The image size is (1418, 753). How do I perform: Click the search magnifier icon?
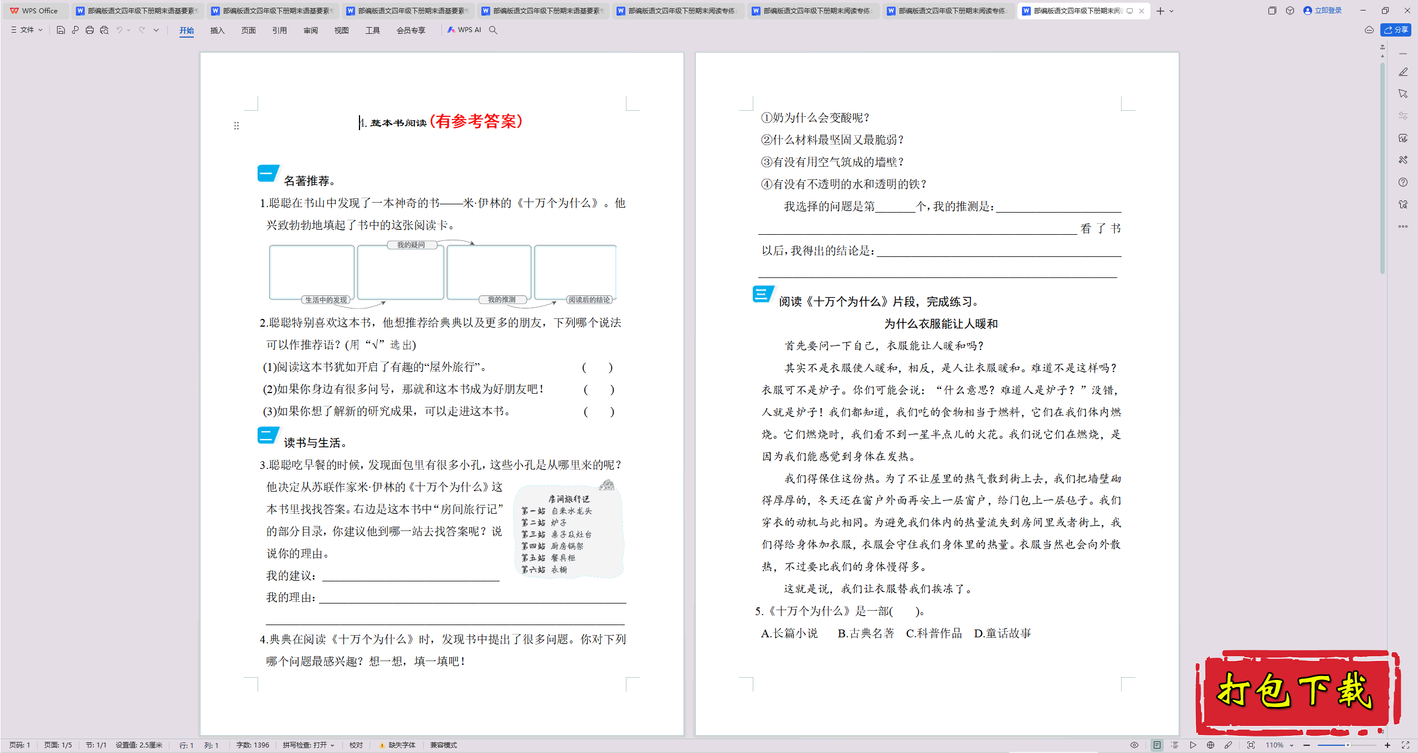[x=493, y=30]
